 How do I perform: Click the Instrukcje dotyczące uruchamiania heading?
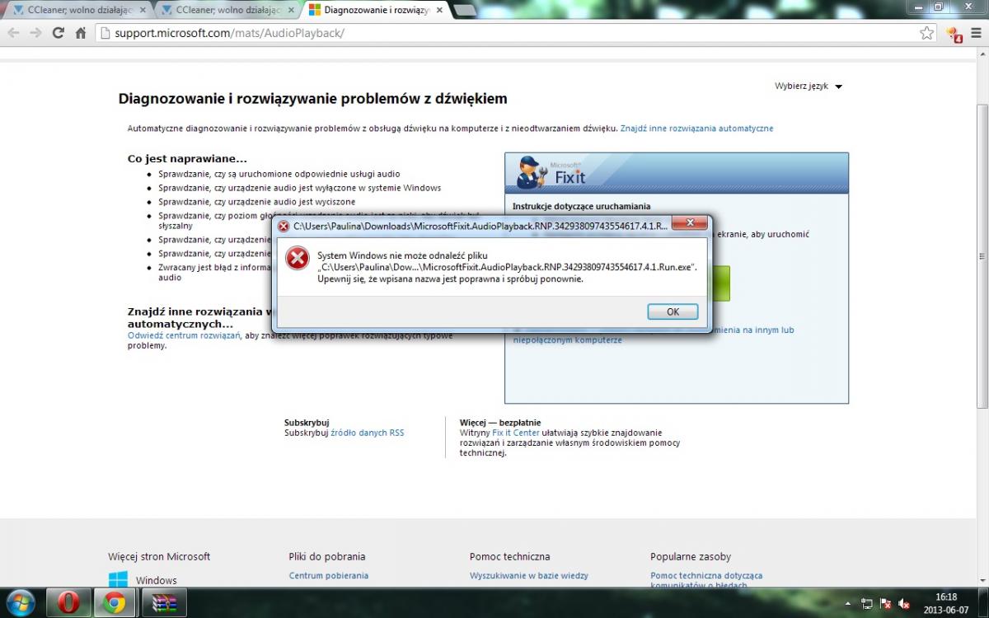click(x=582, y=206)
